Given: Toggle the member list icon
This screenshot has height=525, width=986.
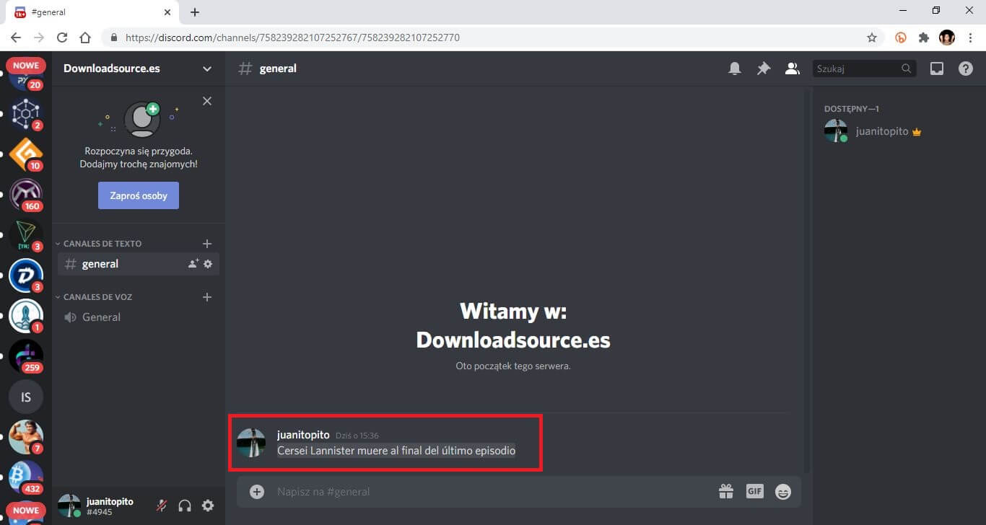Looking at the screenshot, I should click(x=792, y=69).
